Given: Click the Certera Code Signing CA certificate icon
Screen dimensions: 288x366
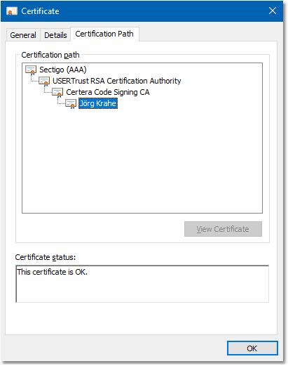Looking at the screenshot, I should [57, 93].
